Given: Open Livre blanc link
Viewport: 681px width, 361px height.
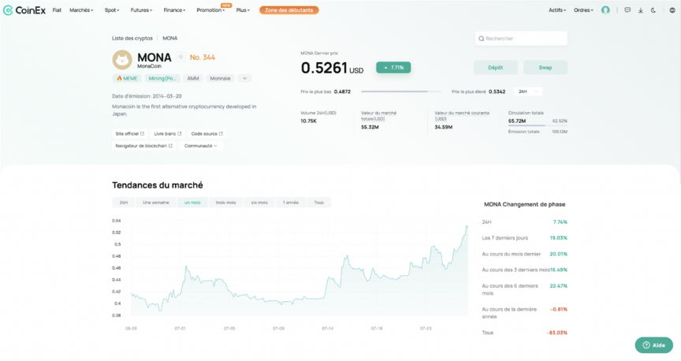Looking at the screenshot, I should (168, 134).
